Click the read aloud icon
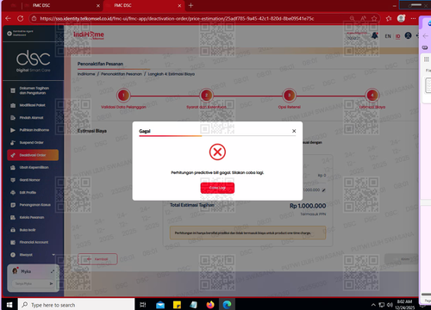 tap(363, 18)
